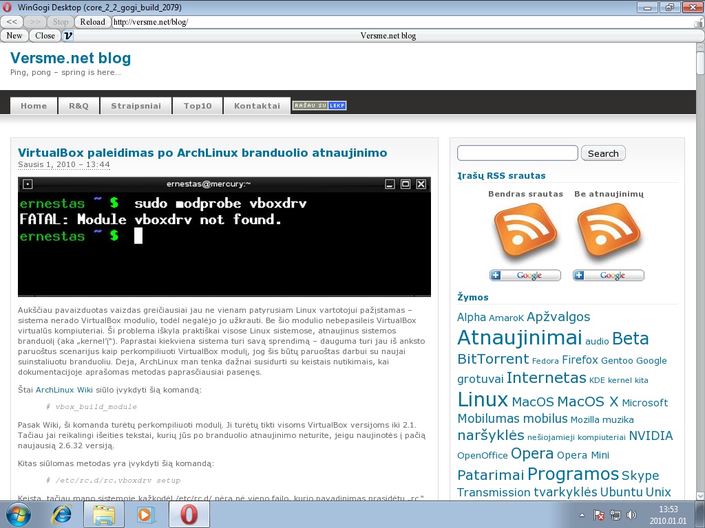Open the Mozilla tag
Viewport: 705px width, 528px height.
click(585, 420)
